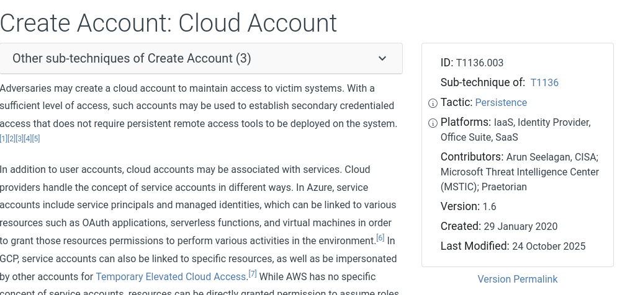Click the ID value T1136.003
The height and width of the screenshot is (295, 630).
pos(480,63)
